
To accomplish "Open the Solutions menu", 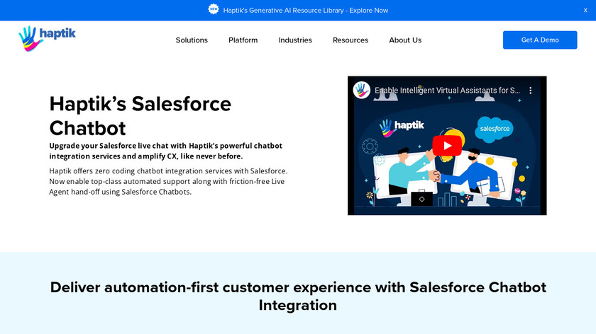I will click(192, 40).
